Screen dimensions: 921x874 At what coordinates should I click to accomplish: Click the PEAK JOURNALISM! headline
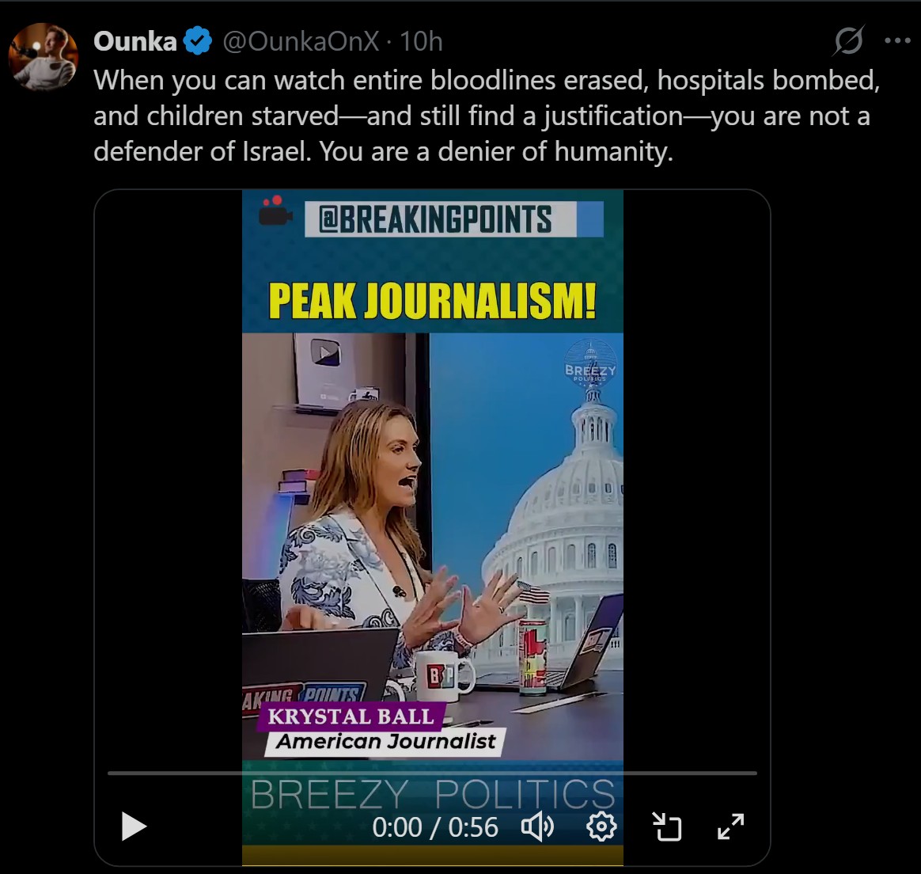click(x=432, y=300)
